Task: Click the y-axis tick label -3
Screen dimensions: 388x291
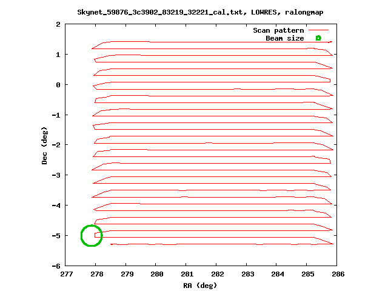Action: (x=56, y=175)
